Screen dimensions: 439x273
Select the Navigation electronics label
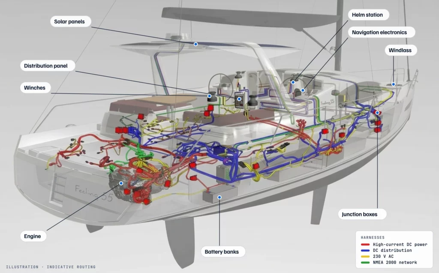tap(381, 32)
